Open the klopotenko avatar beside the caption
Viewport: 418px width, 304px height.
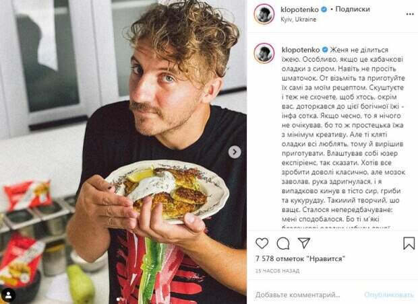point(264,53)
